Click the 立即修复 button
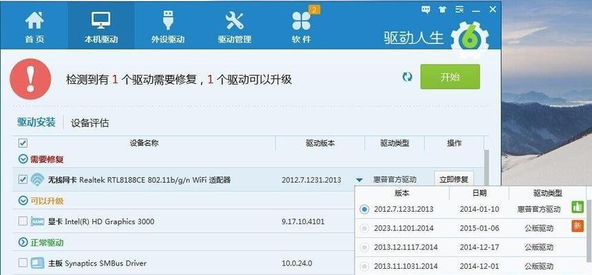 point(454,179)
